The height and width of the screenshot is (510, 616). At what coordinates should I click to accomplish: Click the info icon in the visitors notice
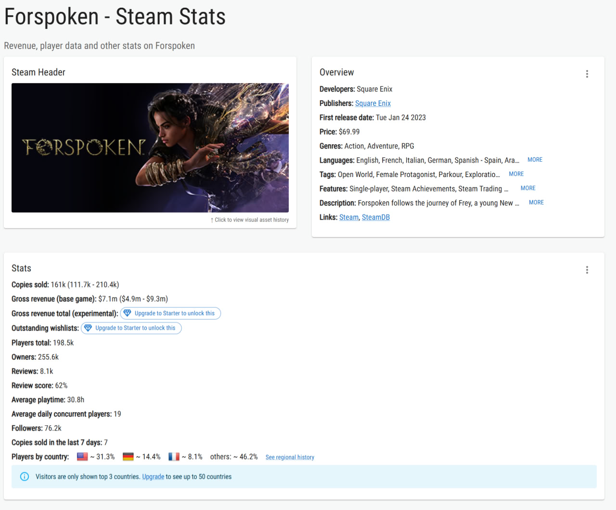tap(25, 477)
